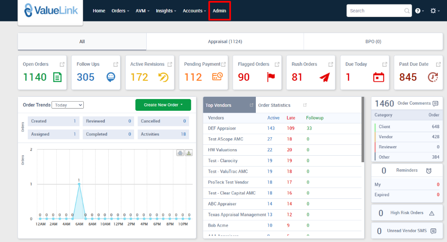Click the Client comments count 648
This screenshot has width=447, height=242.
pos(436,127)
